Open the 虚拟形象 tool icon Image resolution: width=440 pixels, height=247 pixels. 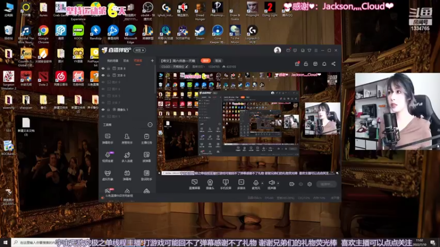click(107, 175)
